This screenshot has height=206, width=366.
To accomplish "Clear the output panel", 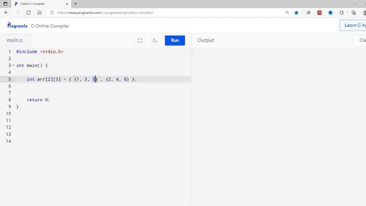I will [360, 40].
